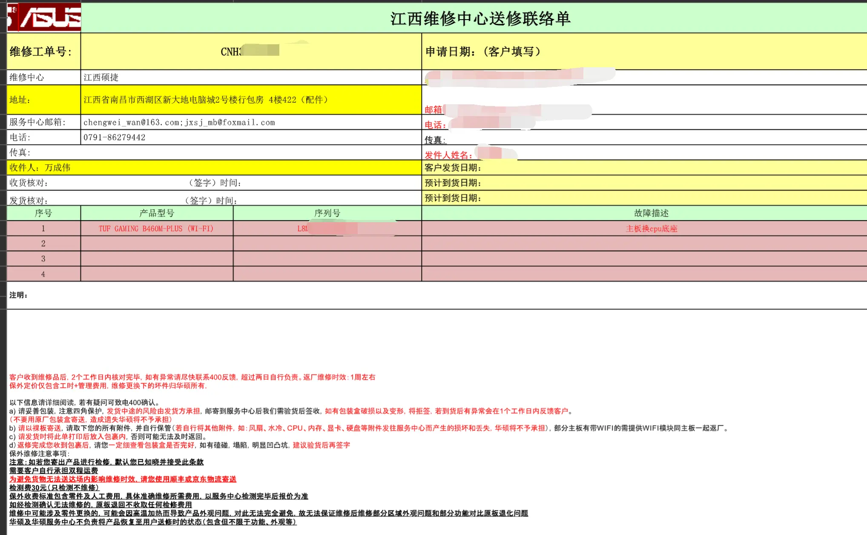
Task: Click the 序号 column header
Action: coord(44,213)
